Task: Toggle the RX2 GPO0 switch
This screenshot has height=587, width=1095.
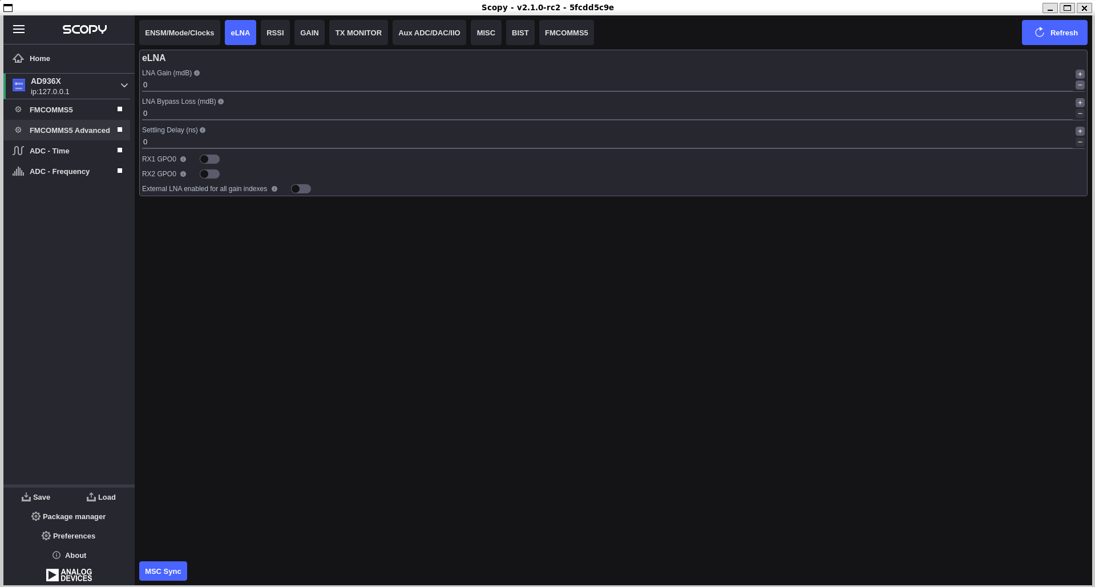Action: 209,174
